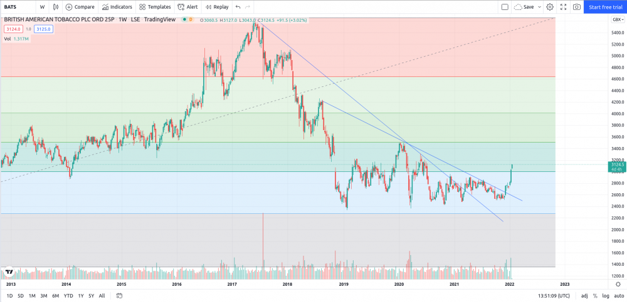Click the current price 3124.5 axis label
The height and width of the screenshot is (302, 627).
tap(618, 167)
